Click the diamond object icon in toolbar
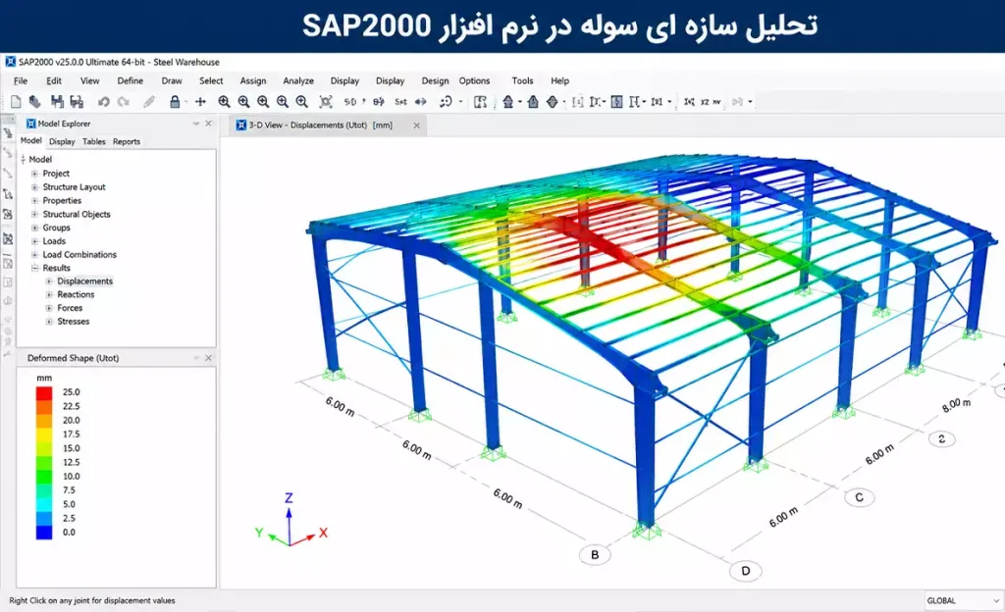Viewport: 1005px width, 612px height. [x=552, y=102]
